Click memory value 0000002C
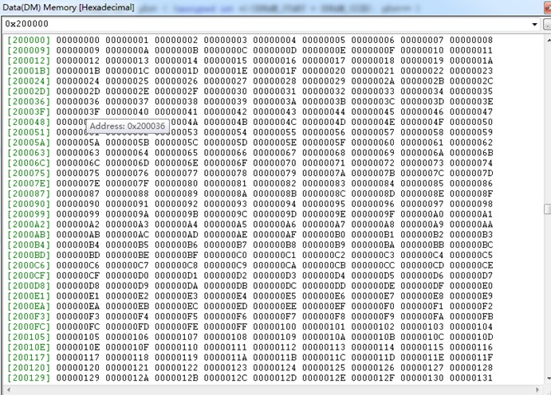 tap(471, 81)
